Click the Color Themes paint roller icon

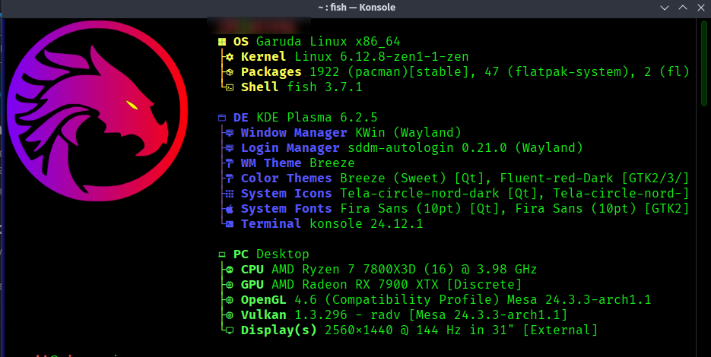click(230, 178)
